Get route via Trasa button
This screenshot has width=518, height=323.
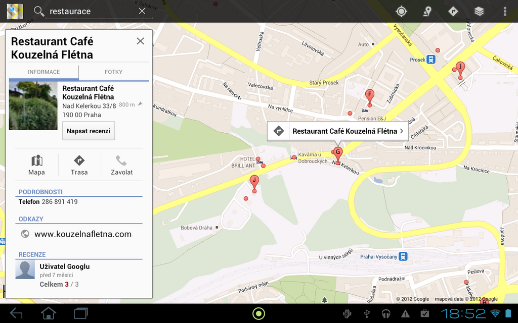(79, 165)
